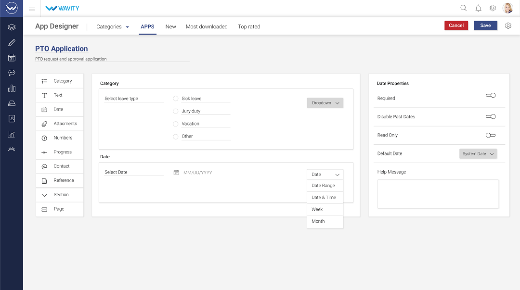
Task: Open the bar chart sidebar icon
Action: (12, 88)
